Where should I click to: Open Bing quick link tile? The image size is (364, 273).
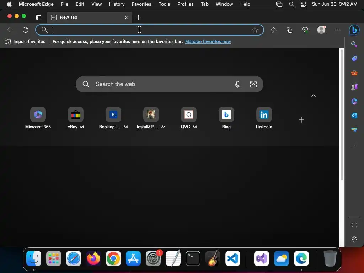click(226, 118)
